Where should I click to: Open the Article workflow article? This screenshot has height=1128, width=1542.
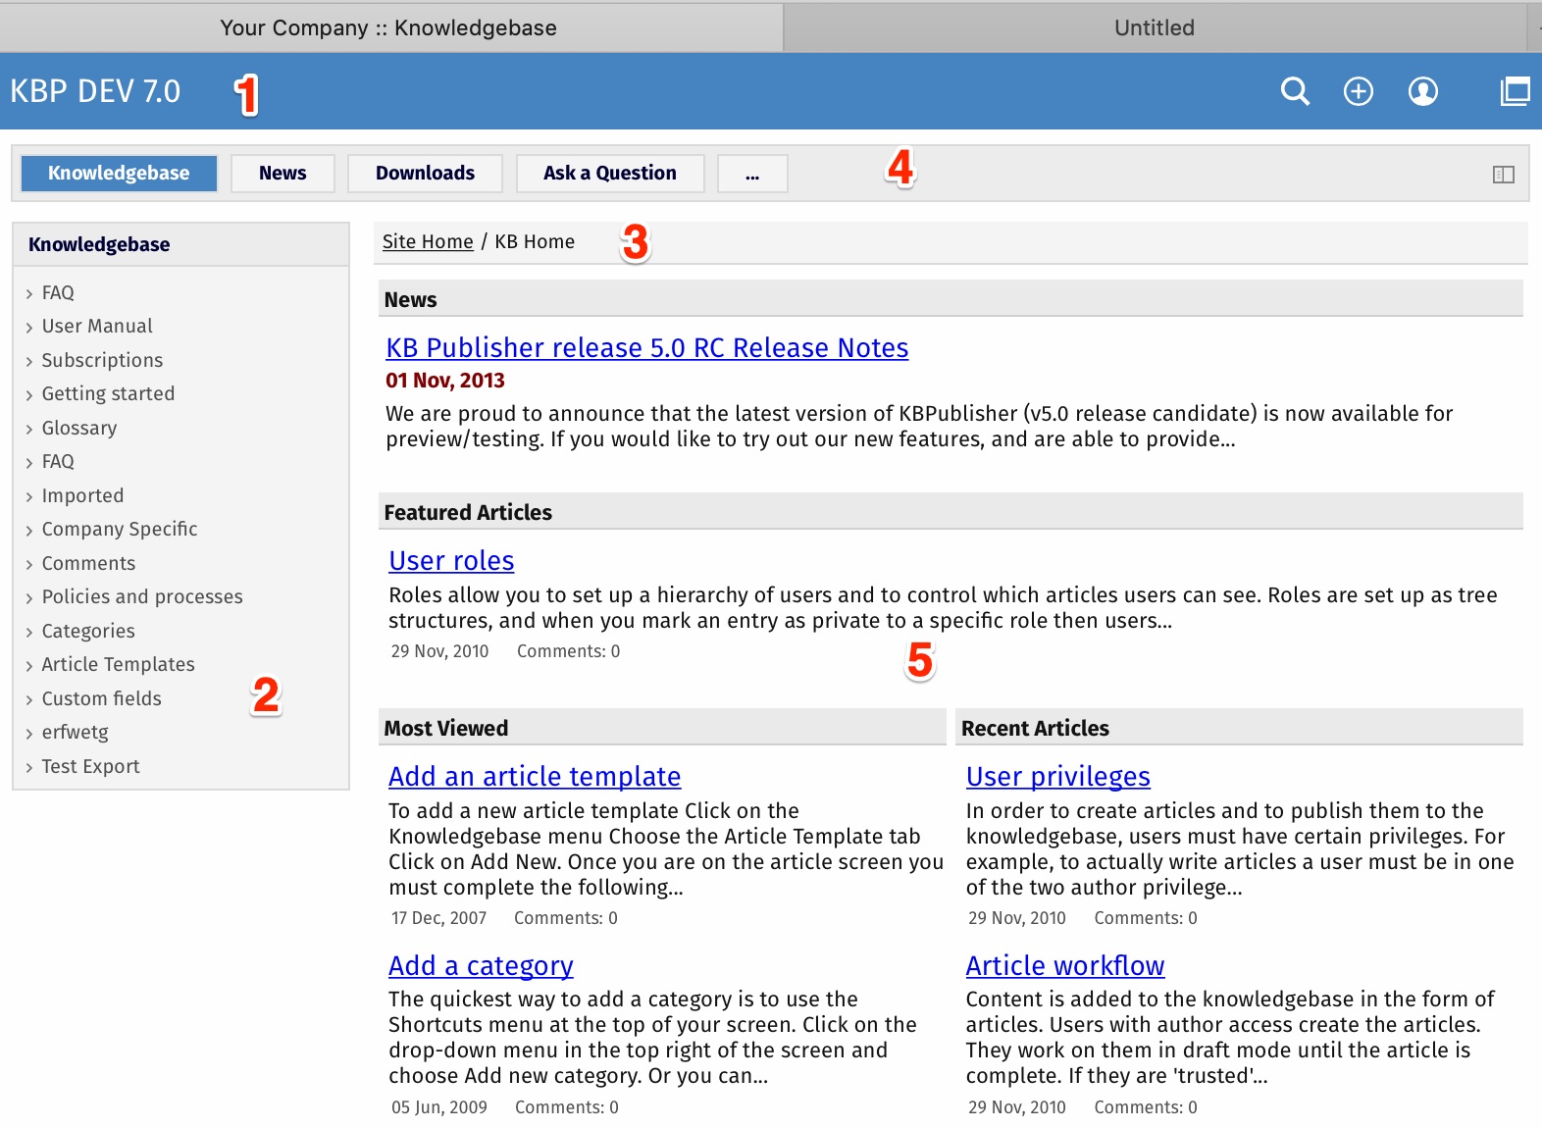tap(1065, 966)
